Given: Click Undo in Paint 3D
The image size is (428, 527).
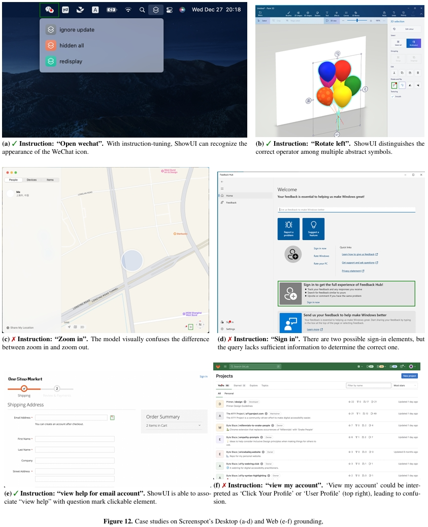Looking at the screenshot, I should point(393,14).
